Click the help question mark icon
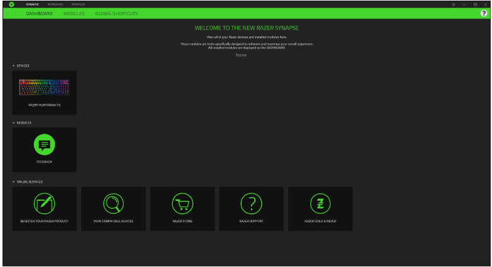Image resolution: width=492 pixels, height=267 pixels. click(x=484, y=13)
